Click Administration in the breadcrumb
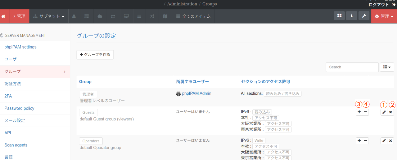The width and height of the screenshot is (397, 160). tap(182, 4)
